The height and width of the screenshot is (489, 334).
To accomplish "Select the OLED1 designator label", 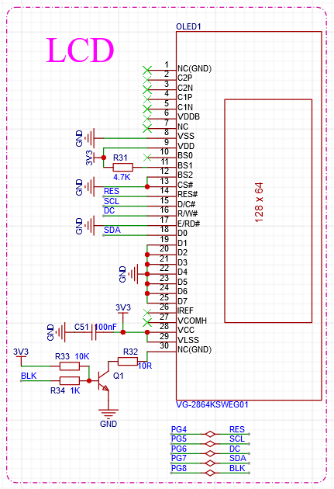I will [x=188, y=26].
